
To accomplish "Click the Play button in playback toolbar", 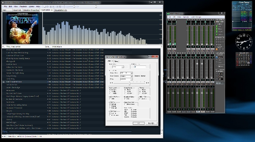I will pos(47,6).
